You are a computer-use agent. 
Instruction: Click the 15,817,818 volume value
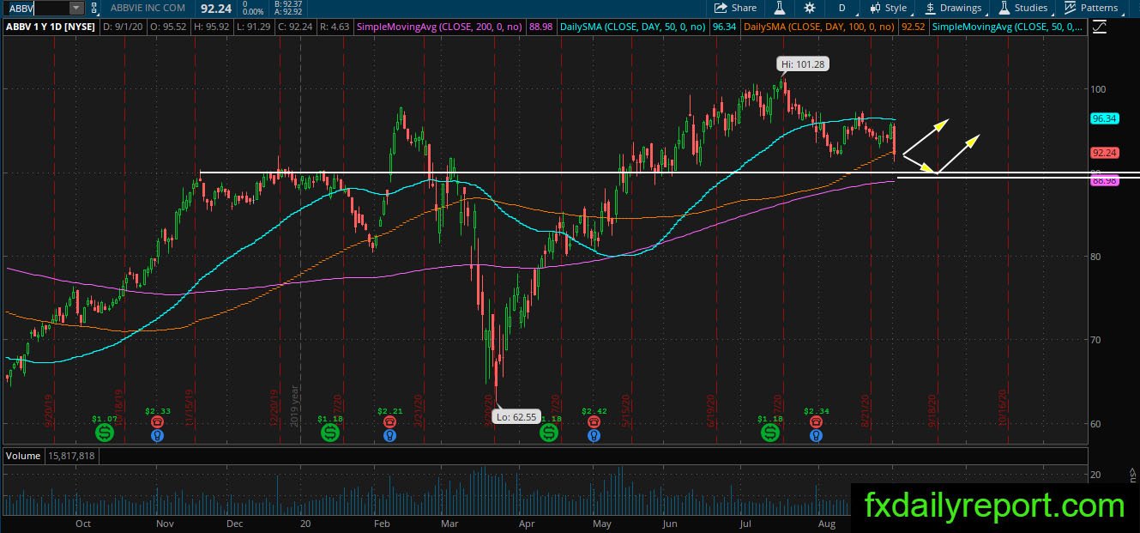pyautogui.click(x=71, y=456)
